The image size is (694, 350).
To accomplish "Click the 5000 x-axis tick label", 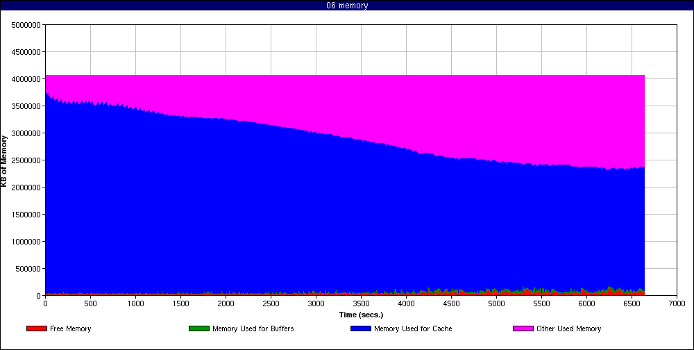I will [497, 303].
